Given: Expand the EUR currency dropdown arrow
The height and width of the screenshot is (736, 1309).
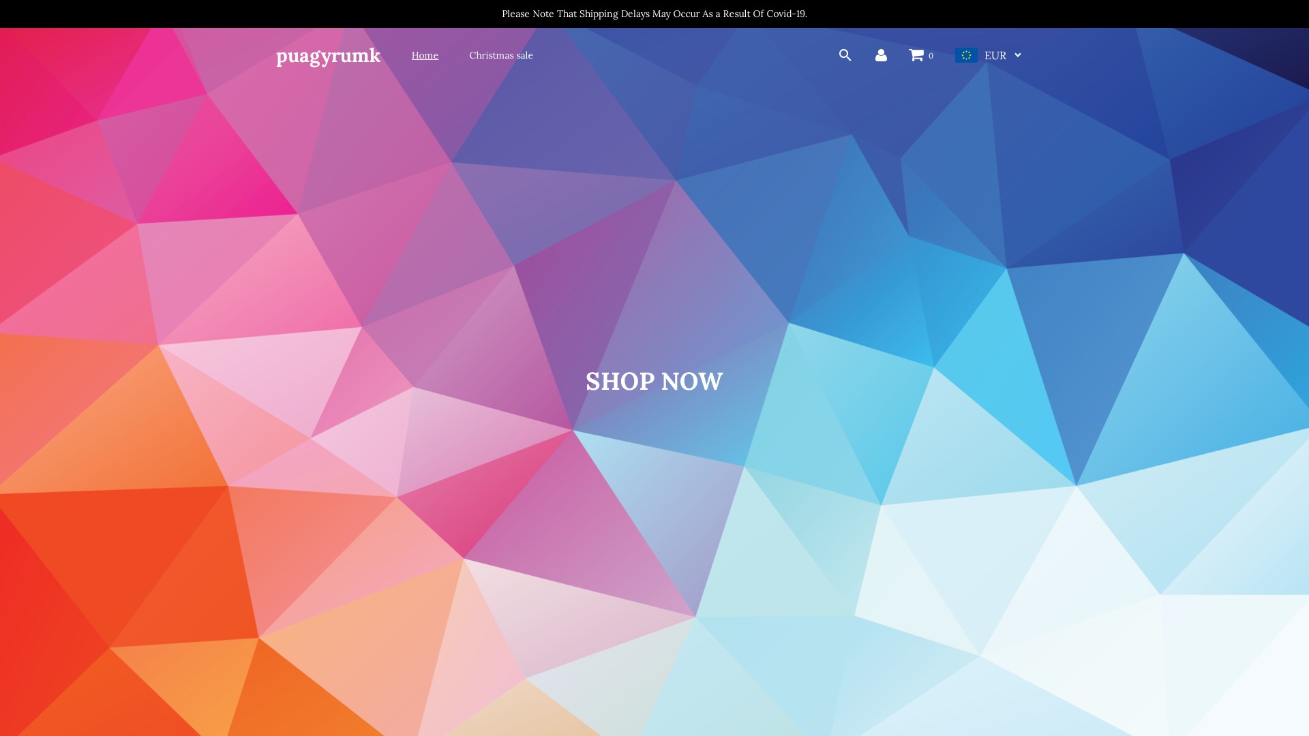Looking at the screenshot, I should [x=1018, y=55].
